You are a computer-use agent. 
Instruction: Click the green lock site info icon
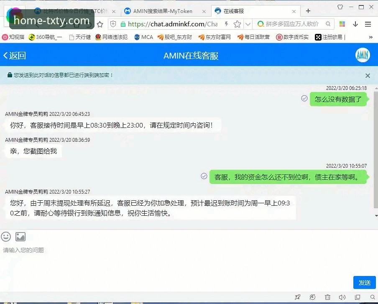point(123,24)
